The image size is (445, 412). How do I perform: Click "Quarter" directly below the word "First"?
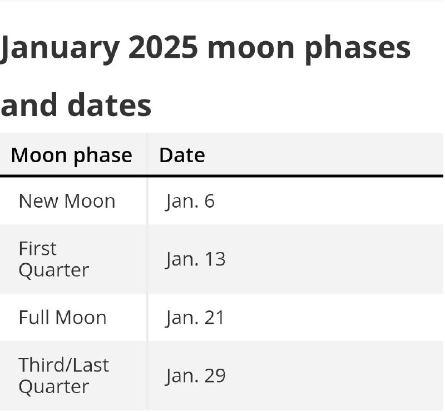tap(53, 270)
